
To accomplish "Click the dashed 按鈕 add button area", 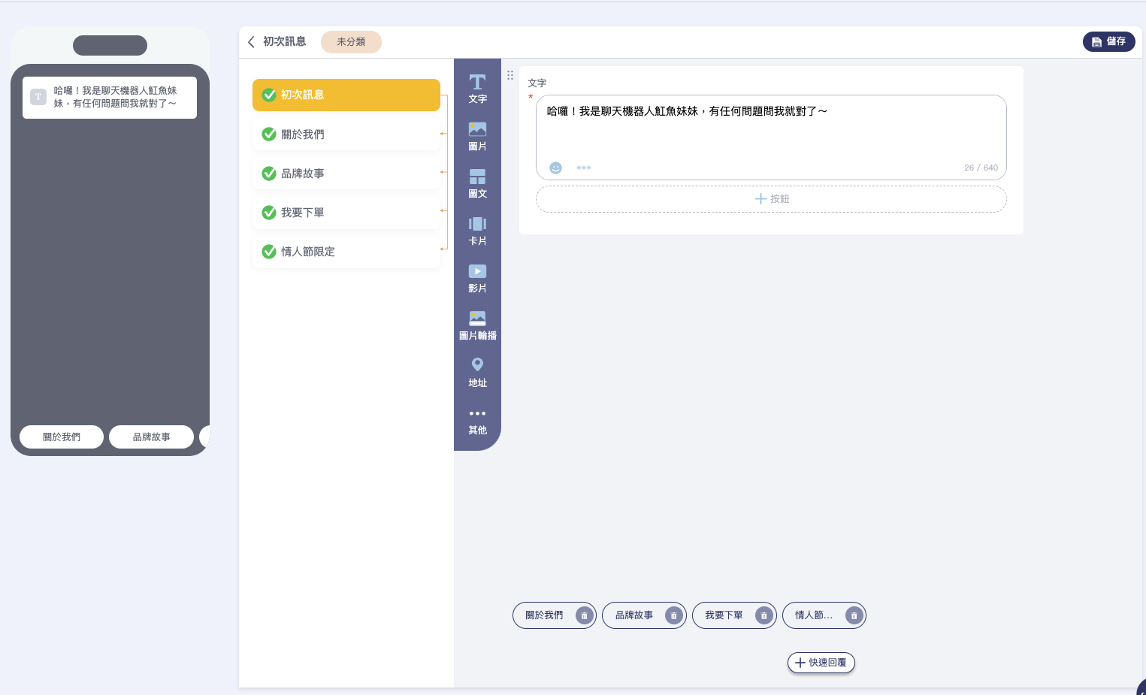I will (771, 199).
